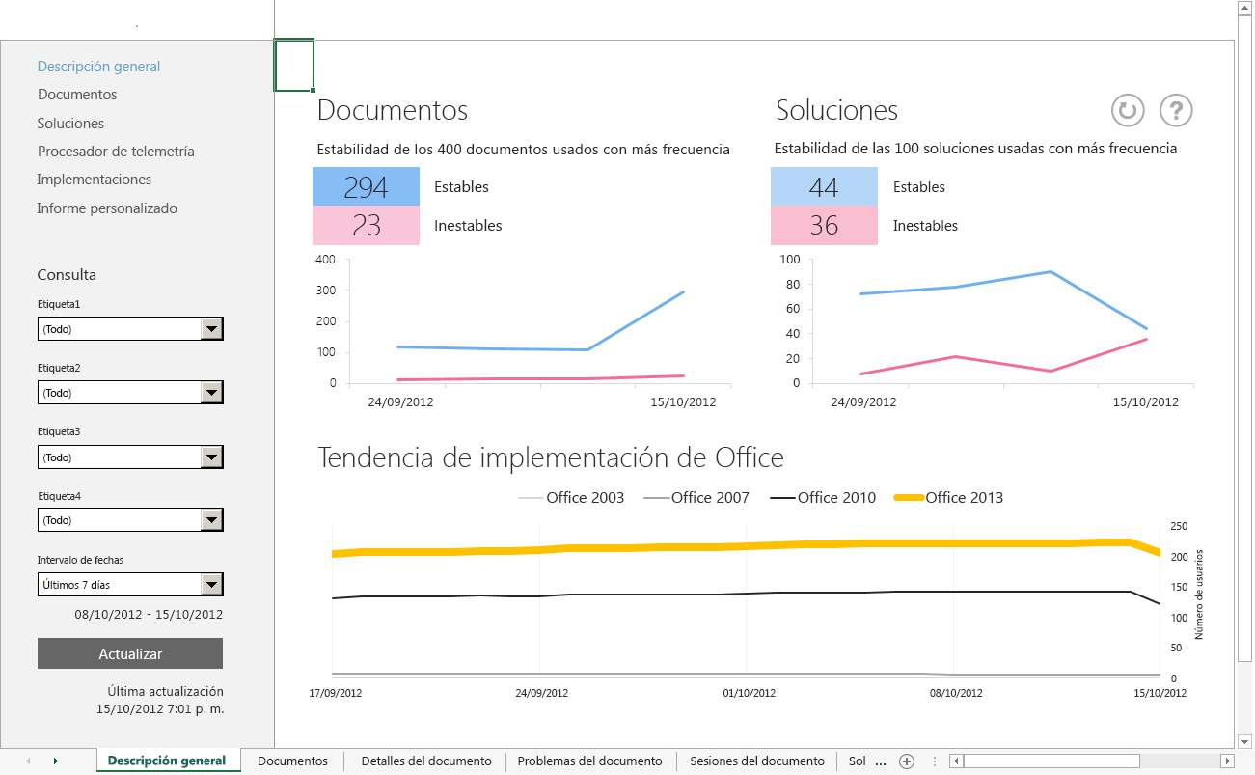This screenshot has height=775, width=1255.
Task: Click the refresh circular arrow icon
Action: point(1128,110)
